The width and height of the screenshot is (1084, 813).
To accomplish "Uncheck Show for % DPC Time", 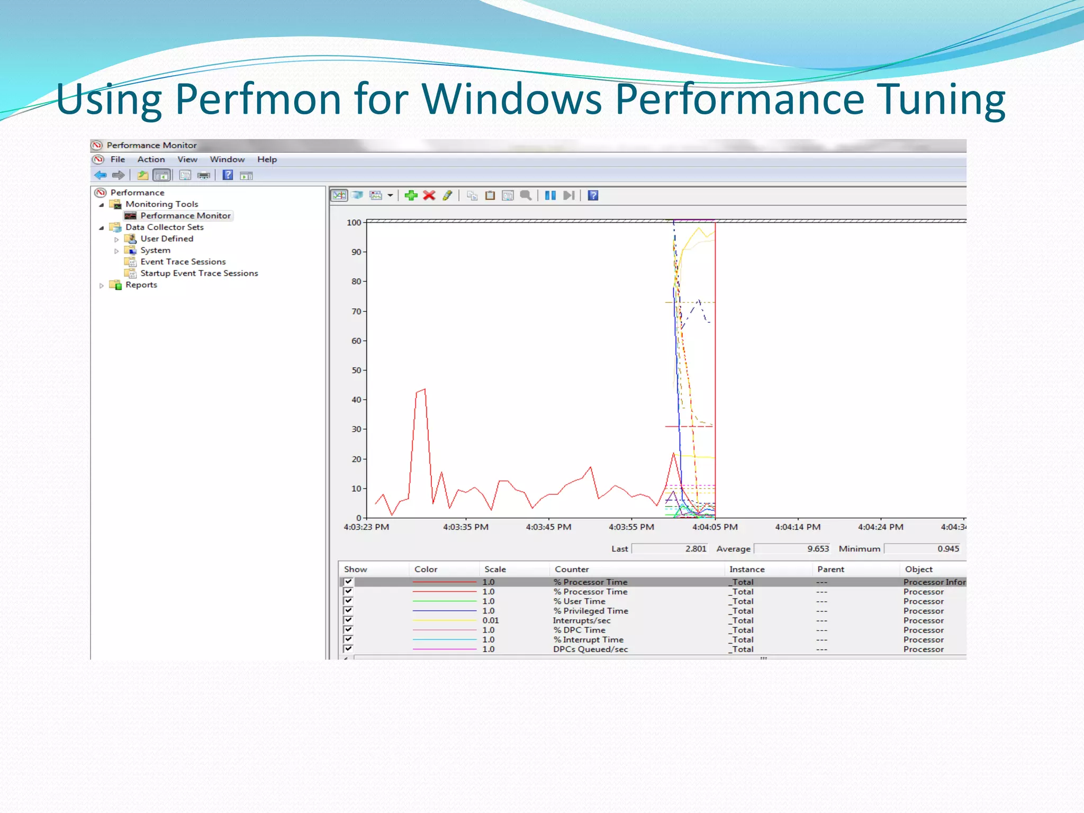I will pos(348,629).
